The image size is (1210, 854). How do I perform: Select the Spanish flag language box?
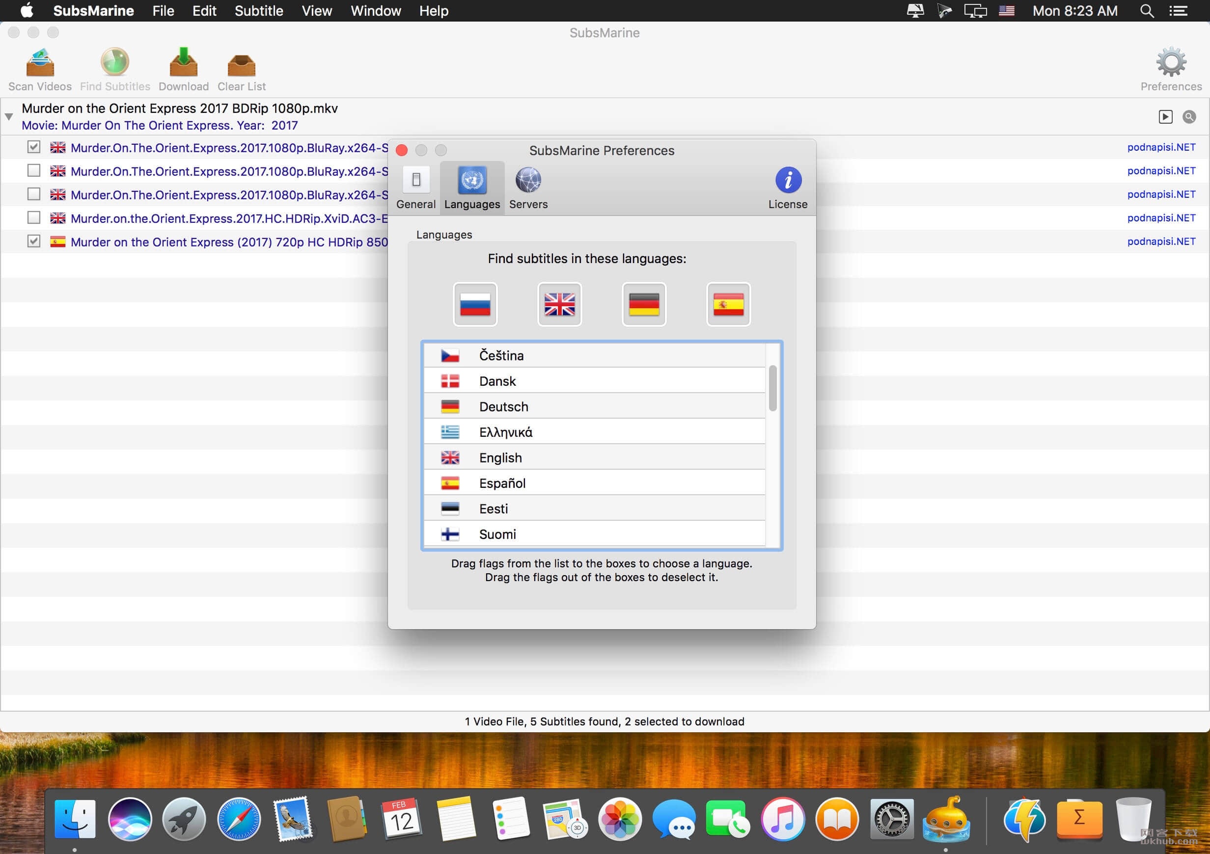tap(728, 304)
